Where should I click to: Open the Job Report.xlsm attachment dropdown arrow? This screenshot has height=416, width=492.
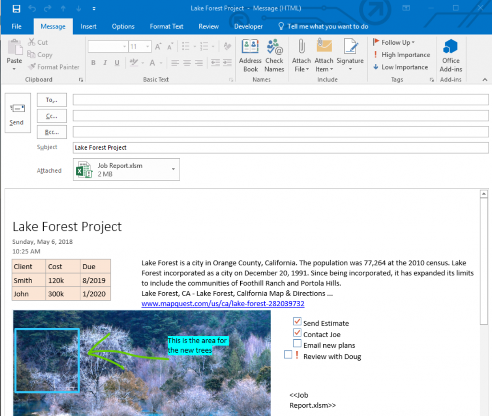pyautogui.click(x=173, y=169)
